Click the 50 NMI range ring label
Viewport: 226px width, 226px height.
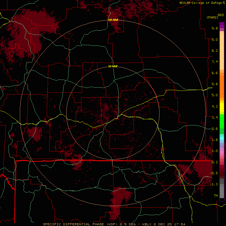(x=113, y=67)
